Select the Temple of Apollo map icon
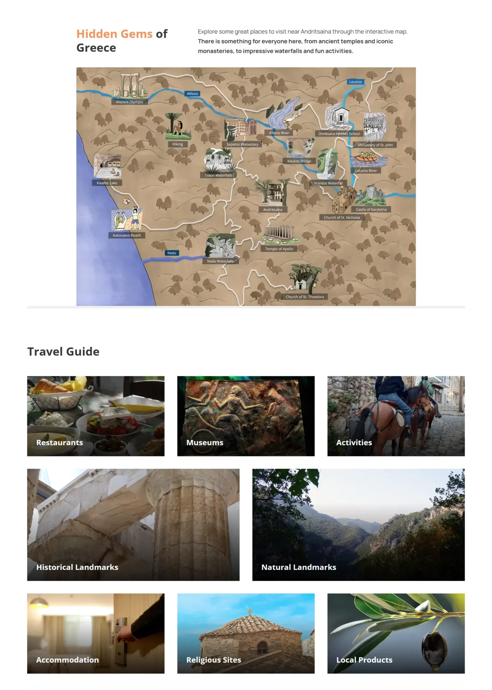Image resolution: width=492 pixels, height=690 pixels. (279, 235)
